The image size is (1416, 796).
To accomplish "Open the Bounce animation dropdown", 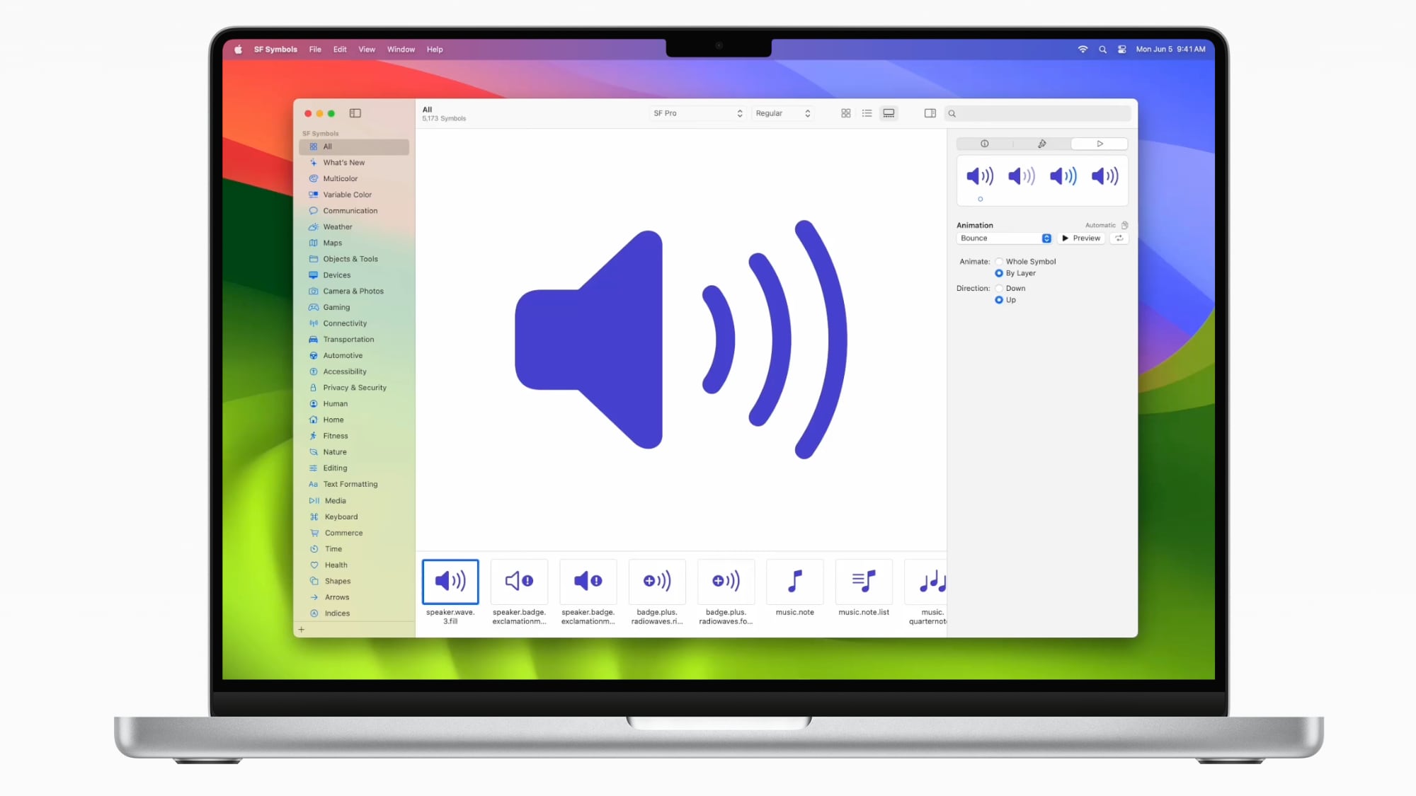I will [1003, 238].
